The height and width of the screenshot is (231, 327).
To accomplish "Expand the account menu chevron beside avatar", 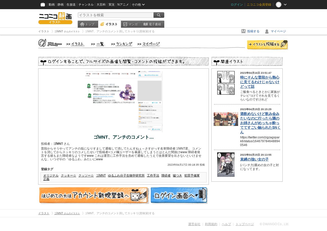I will pyautogui.click(x=285, y=5).
